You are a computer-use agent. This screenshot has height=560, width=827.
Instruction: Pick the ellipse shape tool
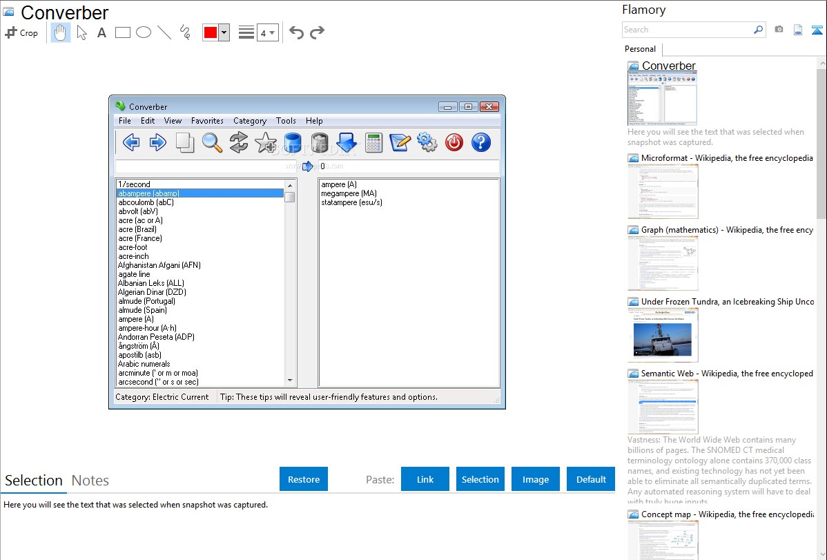coord(144,32)
